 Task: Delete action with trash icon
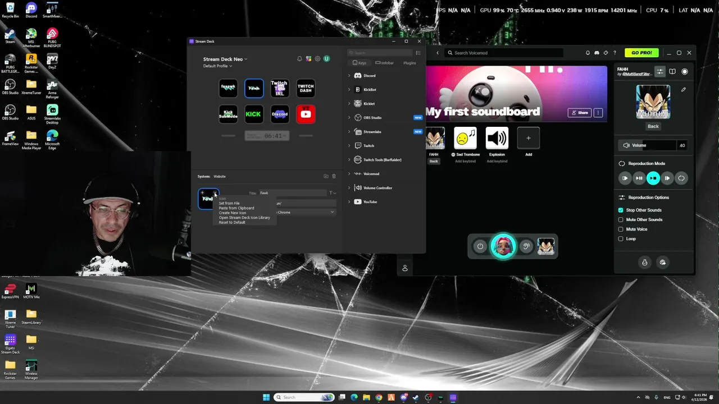(x=334, y=176)
